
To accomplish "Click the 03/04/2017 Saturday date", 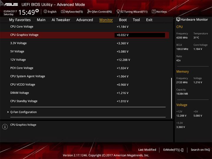I will [10, 13].
